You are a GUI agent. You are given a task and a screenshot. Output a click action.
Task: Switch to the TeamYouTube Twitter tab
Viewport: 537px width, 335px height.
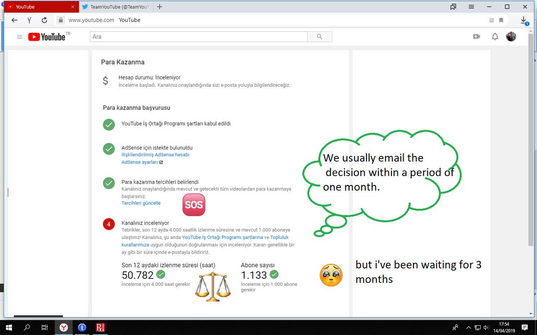coord(116,7)
